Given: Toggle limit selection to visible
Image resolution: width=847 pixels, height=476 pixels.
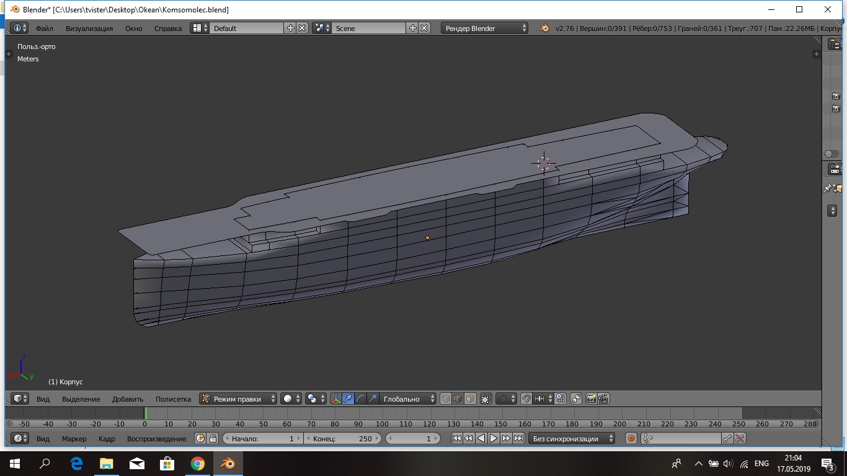Looking at the screenshot, I should [x=486, y=399].
